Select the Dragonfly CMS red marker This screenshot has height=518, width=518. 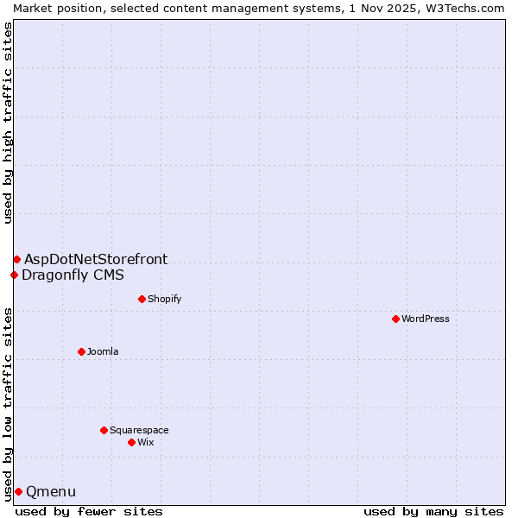14,275
